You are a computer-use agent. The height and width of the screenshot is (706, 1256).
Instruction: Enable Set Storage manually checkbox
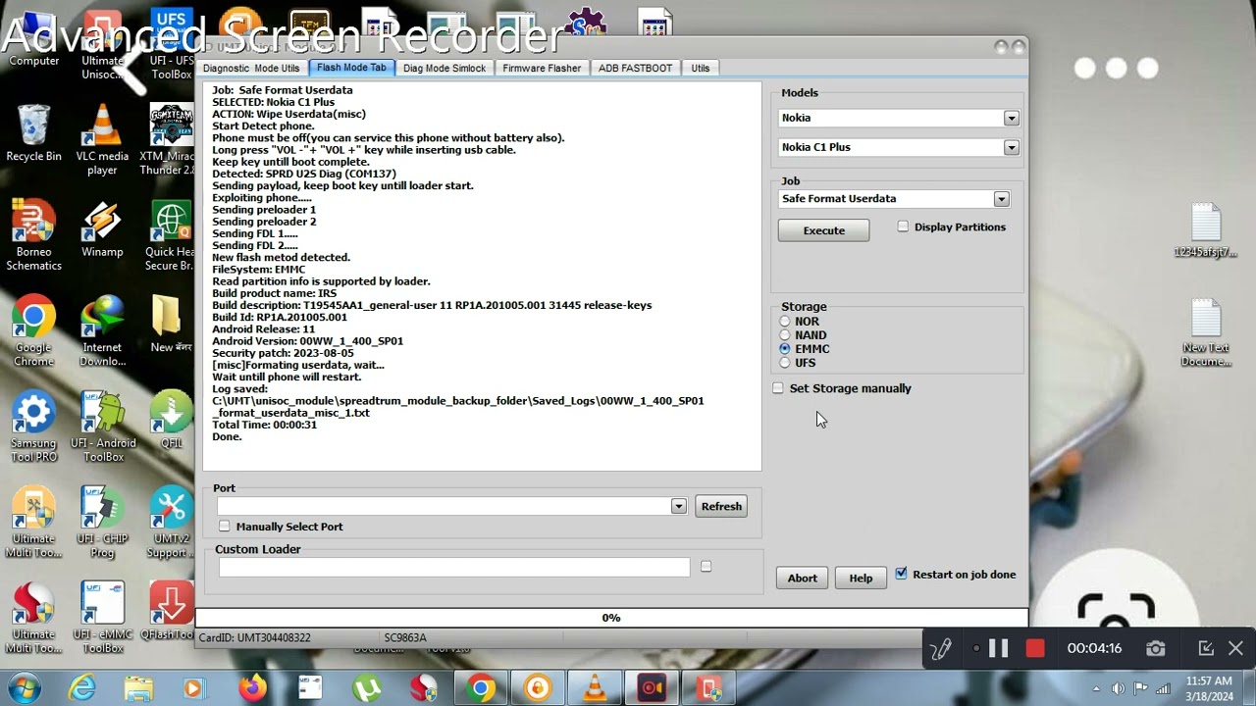(x=778, y=388)
